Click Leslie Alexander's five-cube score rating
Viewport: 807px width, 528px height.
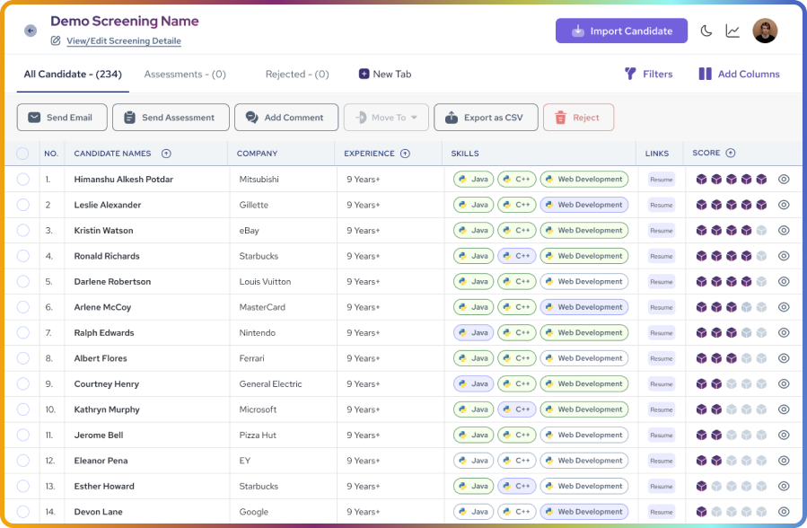pyautogui.click(x=731, y=205)
